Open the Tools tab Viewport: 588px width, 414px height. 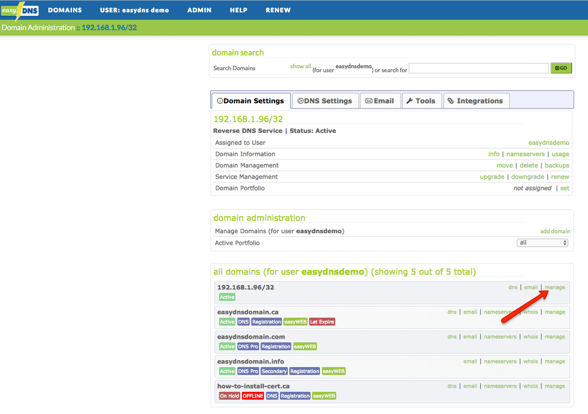pyautogui.click(x=421, y=101)
